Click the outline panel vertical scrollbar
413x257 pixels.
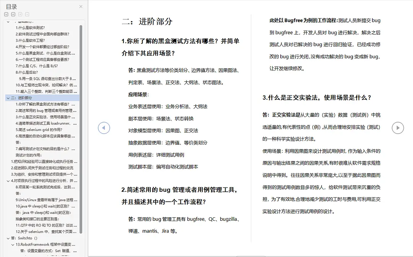pyautogui.click(x=81, y=129)
